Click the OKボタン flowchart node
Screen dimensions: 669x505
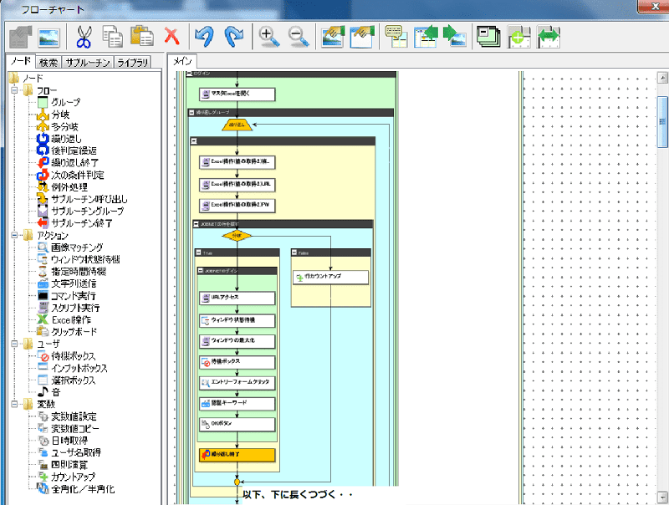click(x=237, y=425)
